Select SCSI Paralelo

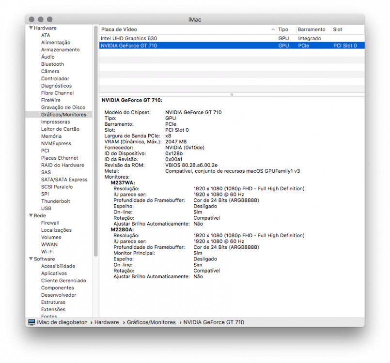click(x=57, y=187)
